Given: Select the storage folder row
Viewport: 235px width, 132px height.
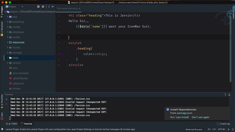Looking at the screenshot, I should [30, 52].
